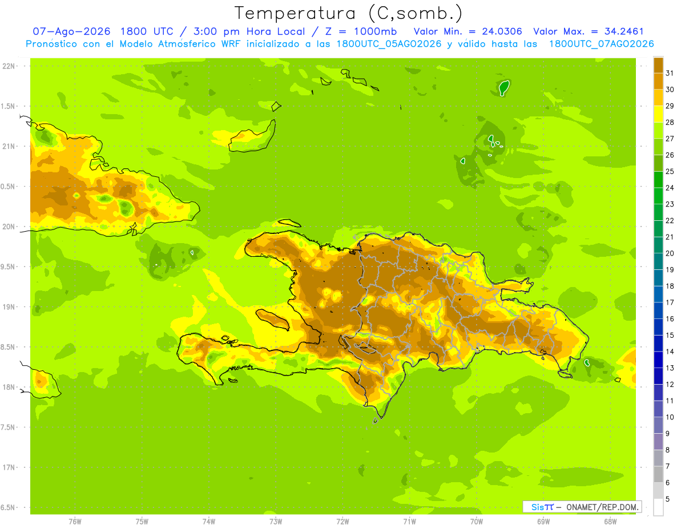Click the '73W' longitude label
The height and width of the screenshot is (529, 685).
(276, 521)
